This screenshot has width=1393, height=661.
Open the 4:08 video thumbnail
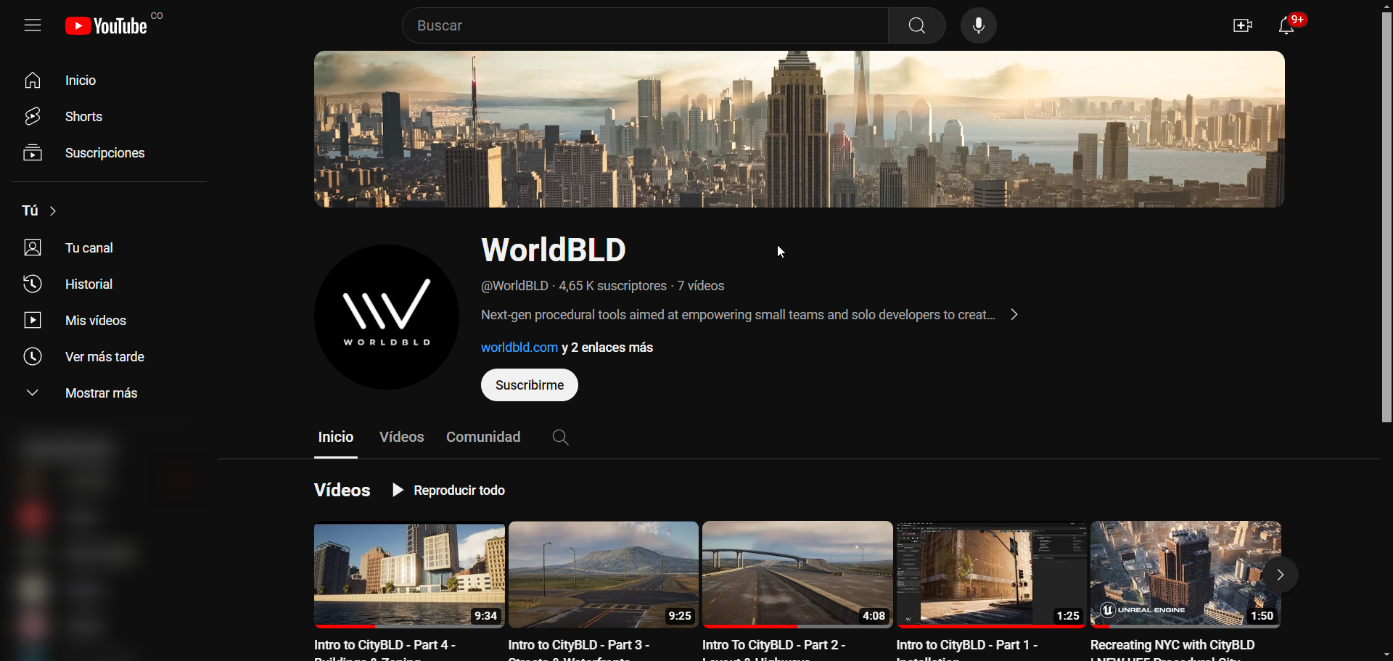797,575
